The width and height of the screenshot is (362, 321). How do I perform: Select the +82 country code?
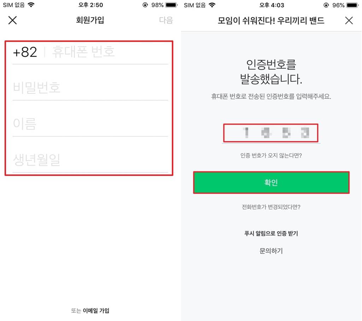pyautogui.click(x=25, y=52)
